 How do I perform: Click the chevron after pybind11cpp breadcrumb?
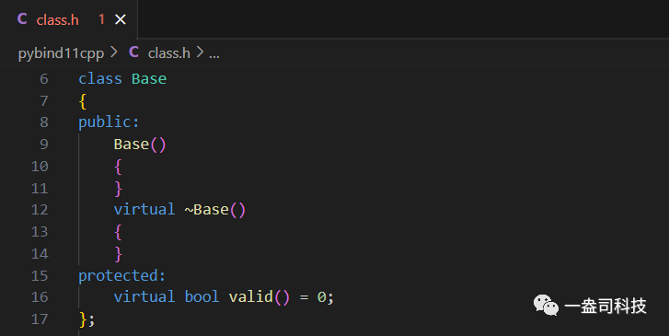(114, 52)
